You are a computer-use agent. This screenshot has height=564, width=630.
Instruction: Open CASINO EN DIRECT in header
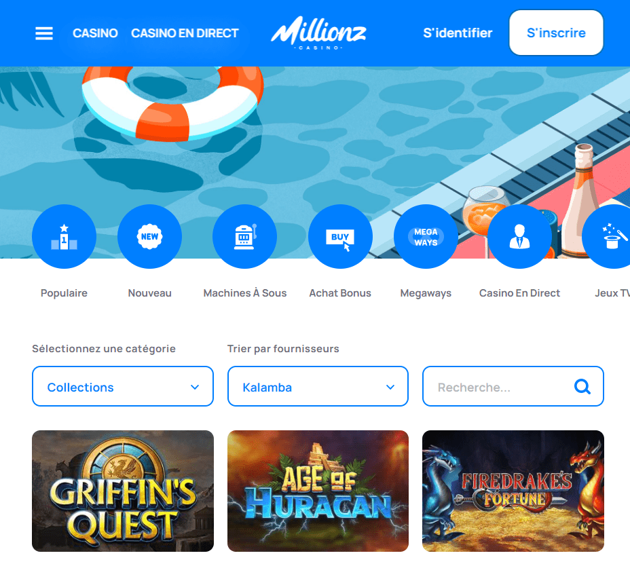[185, 33]
